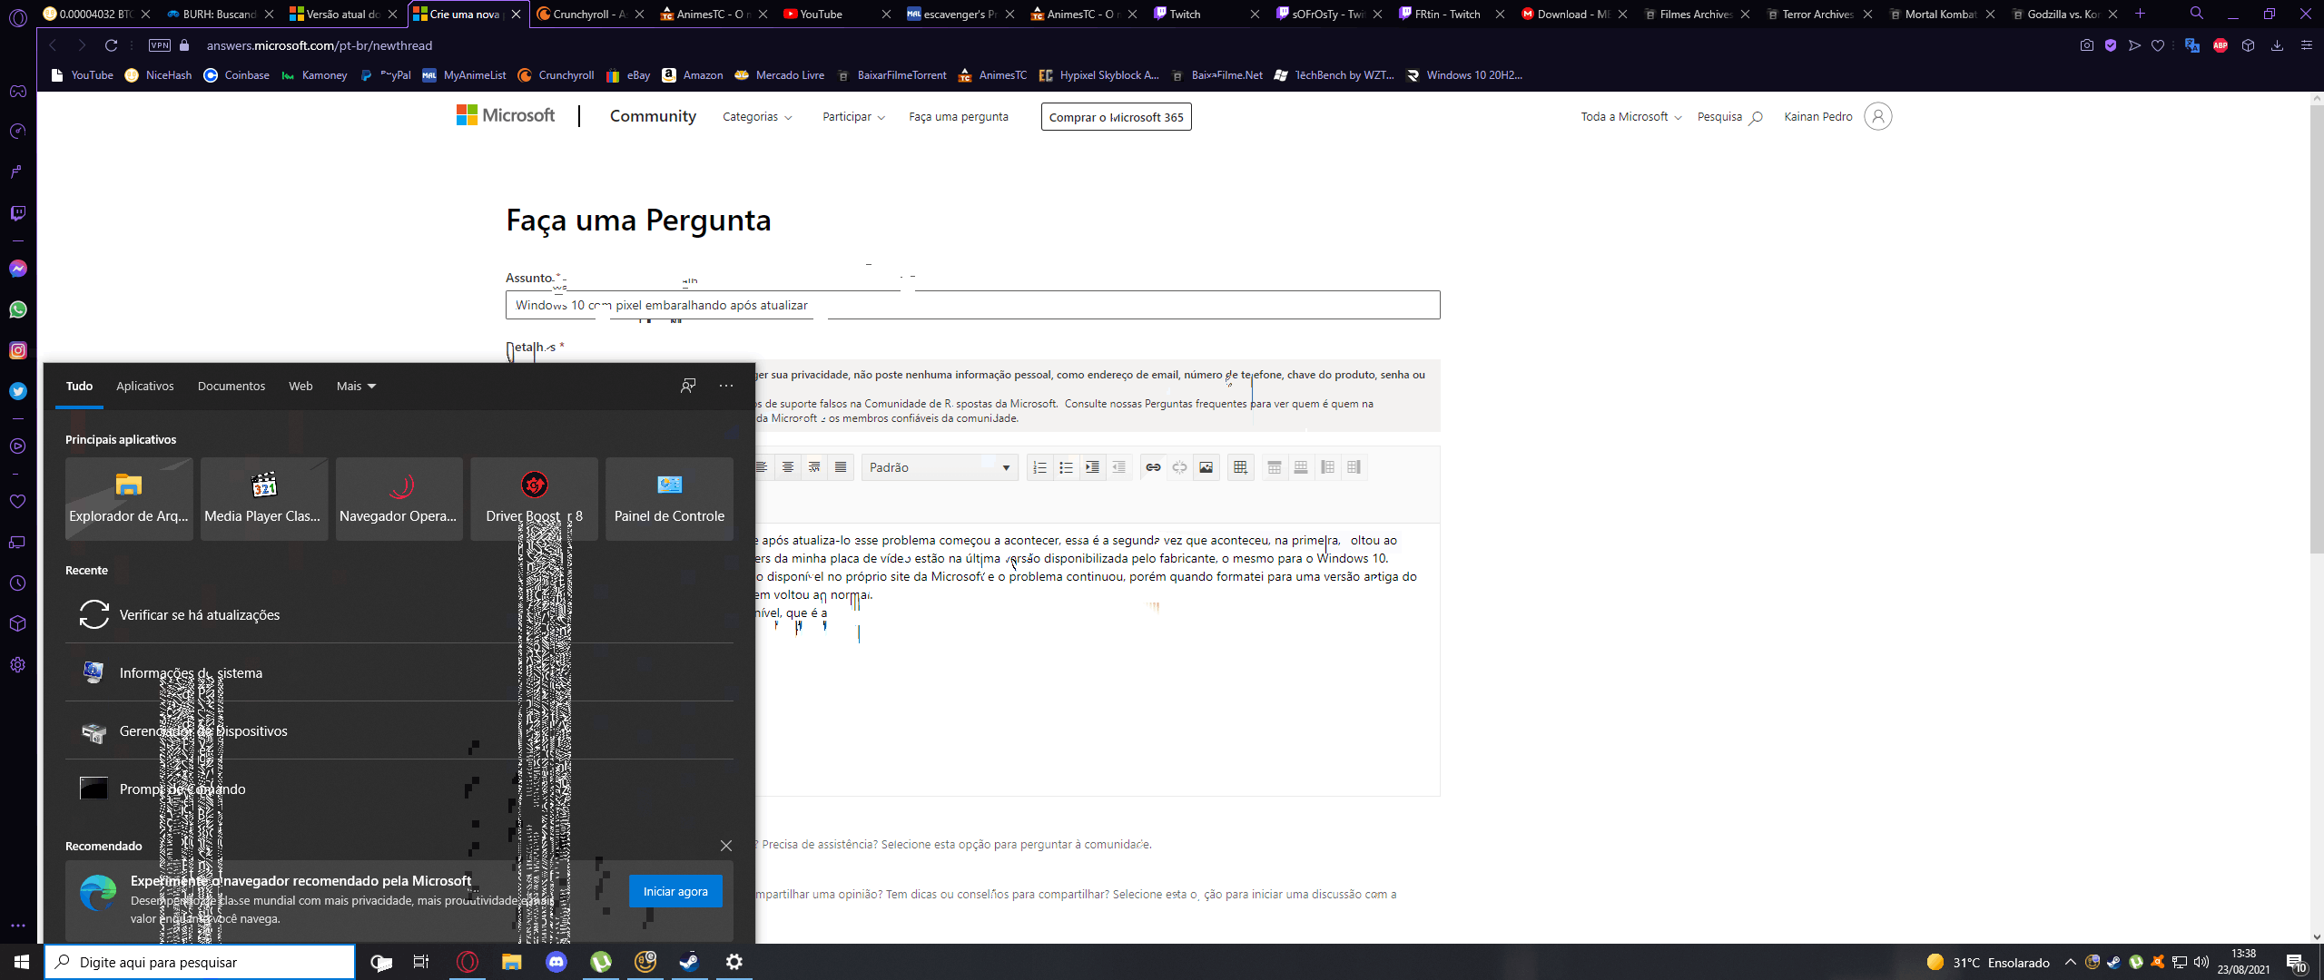Screen dimensions: 2324x980
Task: Open Media Player Classic app tile
Action: (x=264, y=499)
